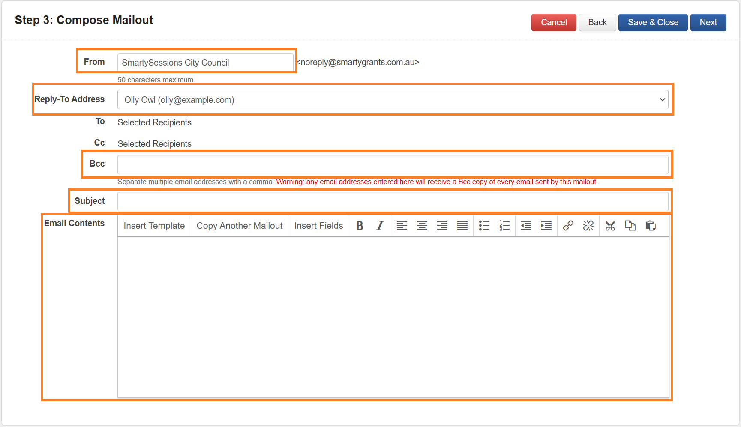Open the Insert Fields menu
The image size is (741, 427).
[x=318, y=226]
